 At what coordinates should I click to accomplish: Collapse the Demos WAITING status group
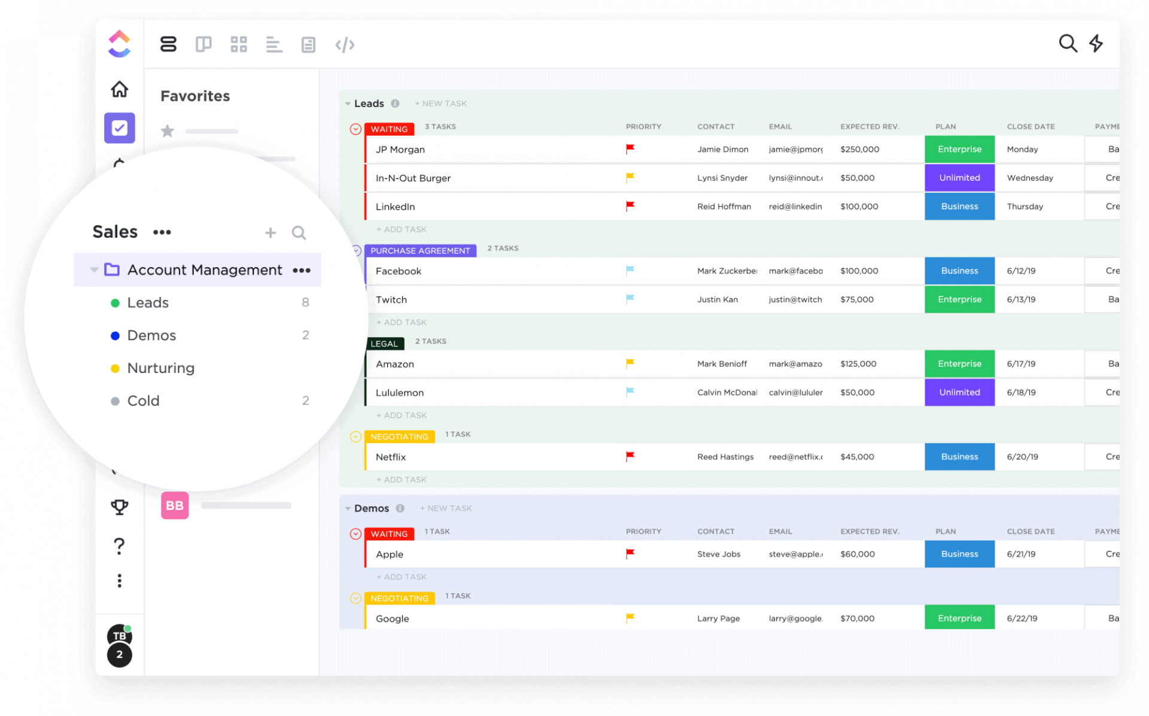point(355,533)
